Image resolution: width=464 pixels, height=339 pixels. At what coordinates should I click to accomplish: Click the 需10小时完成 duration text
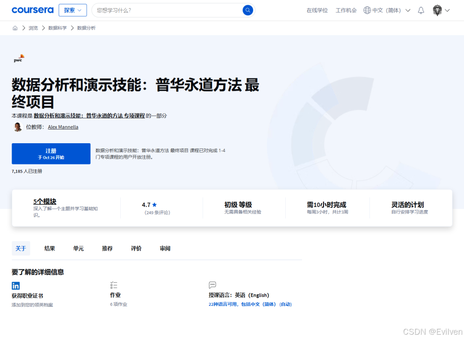pyautogui.click(x=327, y=205)
